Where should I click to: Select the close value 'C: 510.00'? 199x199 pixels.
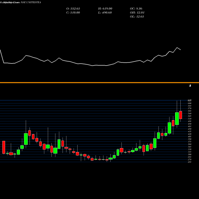click(73, 13)
